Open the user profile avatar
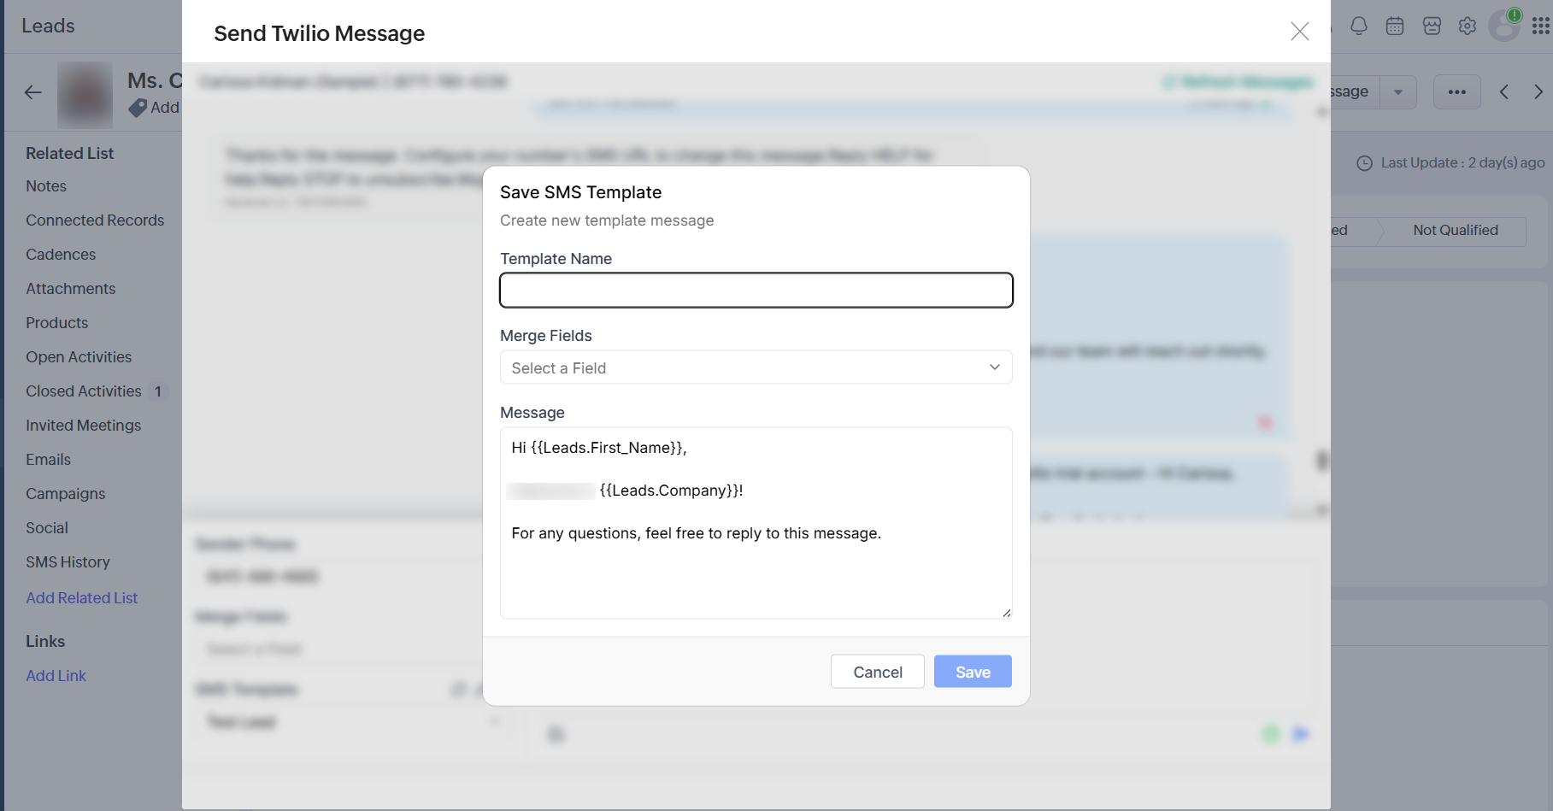Image resolution: width=1553 pixels, height=811 pixels. click(x=1504, y=26)
